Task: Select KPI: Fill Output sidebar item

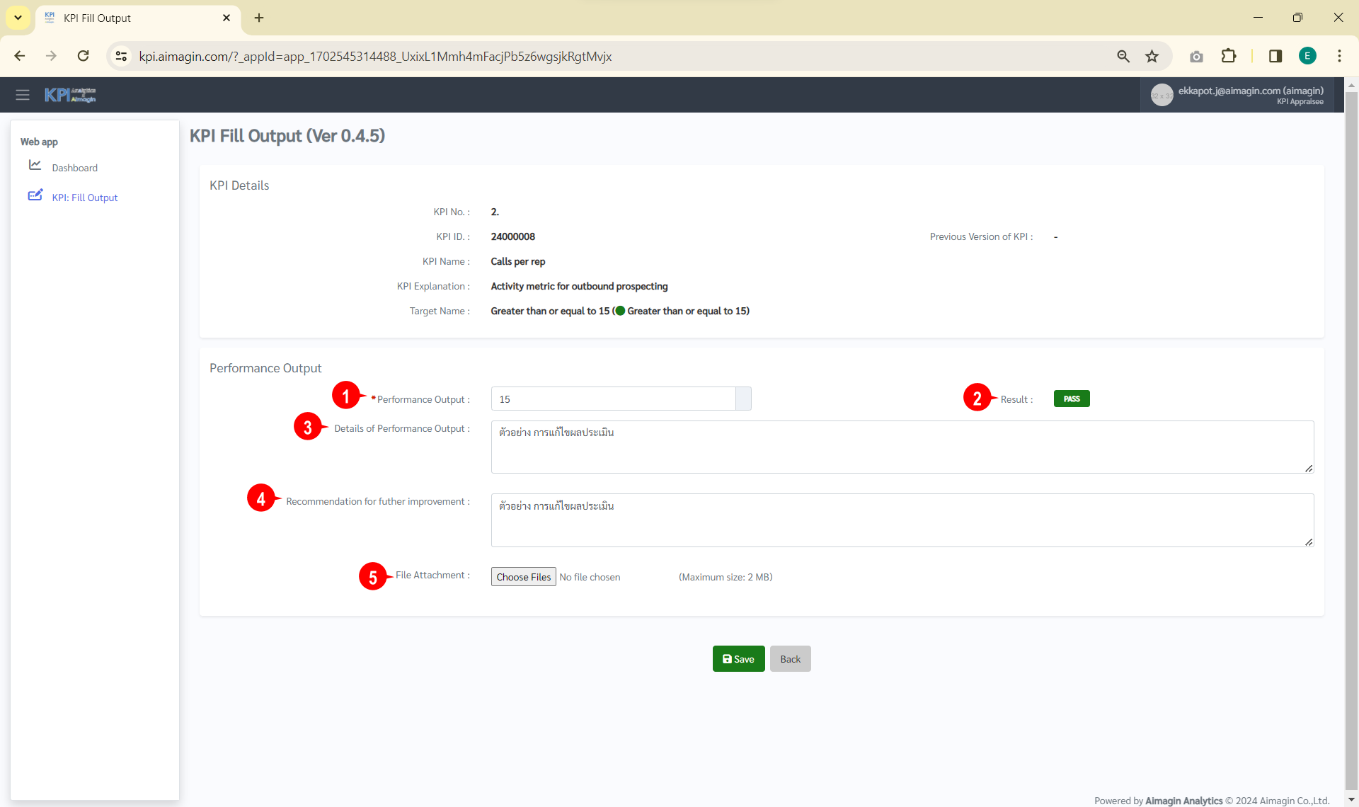Action: tap(84, 198)
